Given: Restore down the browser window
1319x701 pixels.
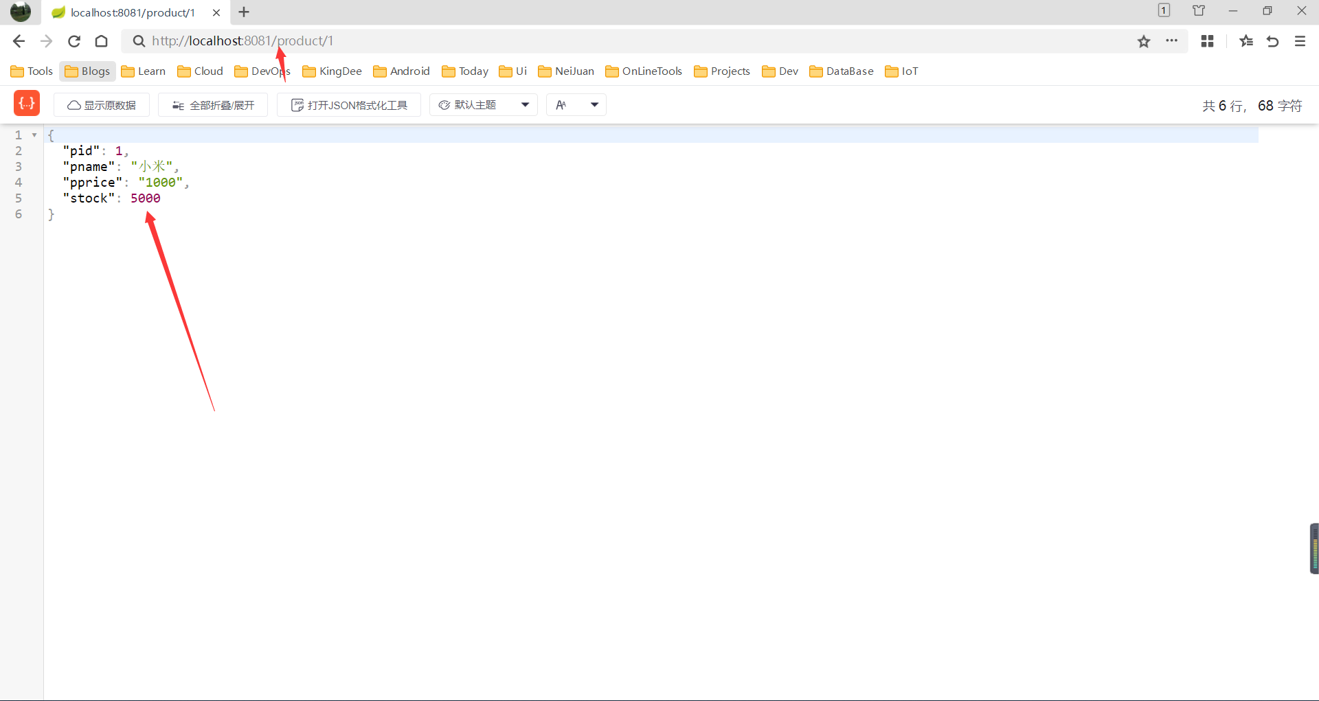Looking at the screenshot, I should [x=1267, y=11].
